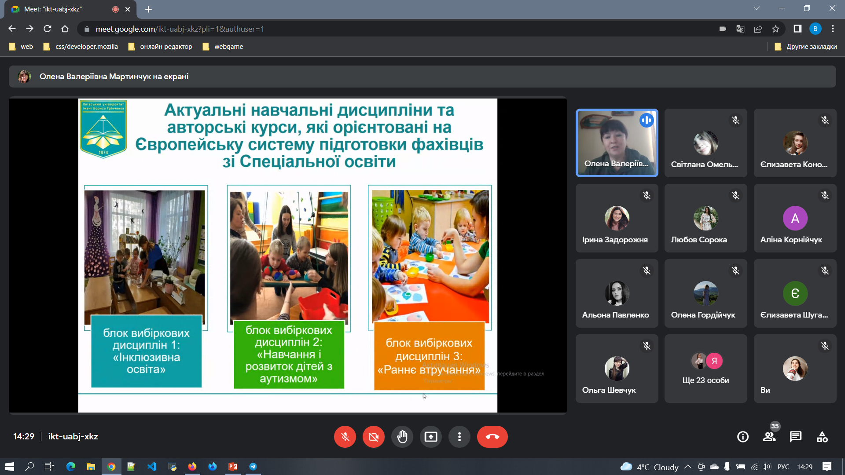Raise hand in the meeting
The width and height of the screenshot is (845, 475).
[x=402, y=437]
